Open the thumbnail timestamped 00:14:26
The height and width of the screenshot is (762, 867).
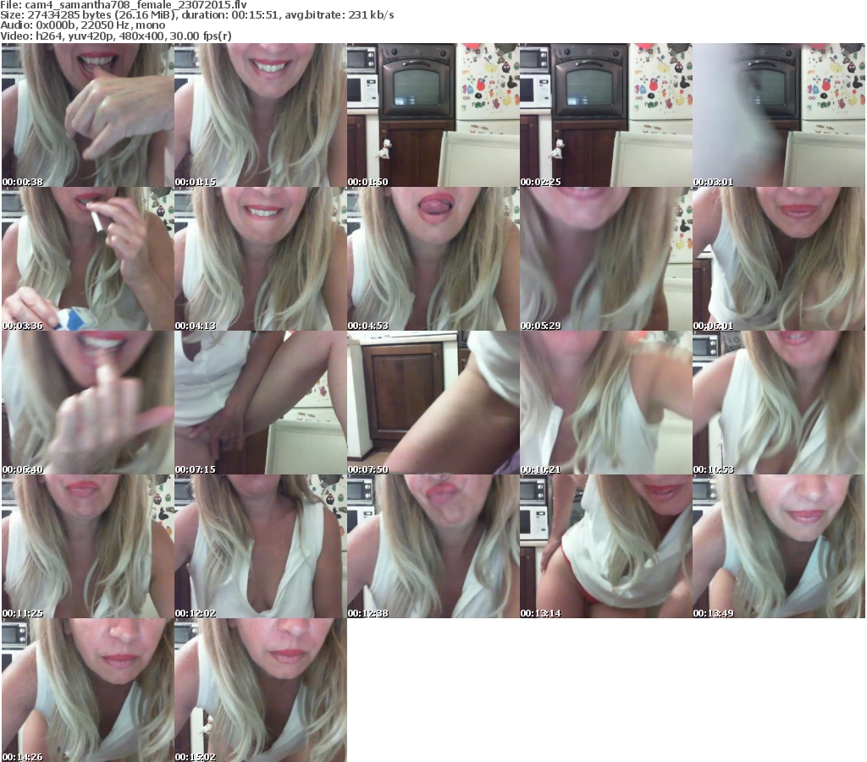(x=86, y=690)
